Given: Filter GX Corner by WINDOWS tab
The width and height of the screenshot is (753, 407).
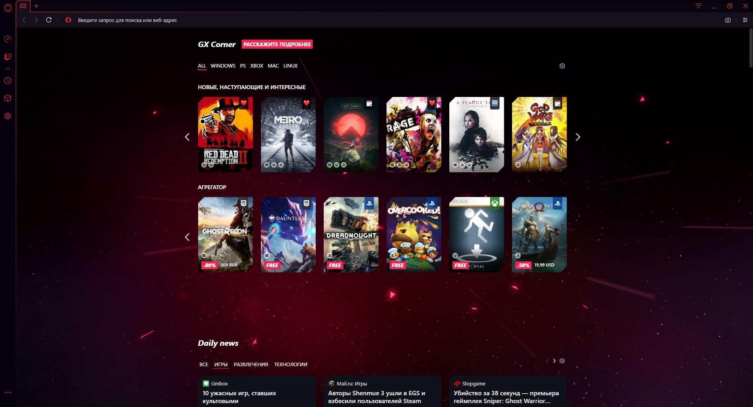Looking at the screenshot, I should pos(223,66).
